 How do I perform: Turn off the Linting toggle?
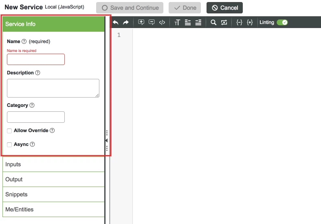click(x=282, y=22)
